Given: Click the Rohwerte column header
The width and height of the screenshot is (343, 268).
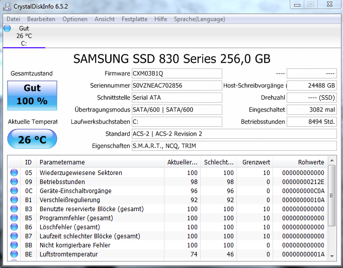Looking at the screenshot, I should click(300, 162).
